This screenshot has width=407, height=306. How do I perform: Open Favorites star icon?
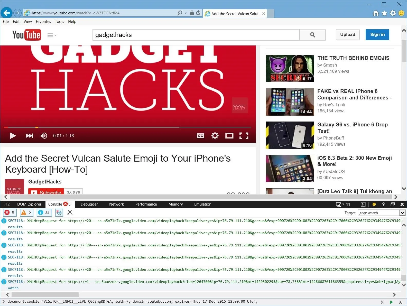[x=384, y=13]
